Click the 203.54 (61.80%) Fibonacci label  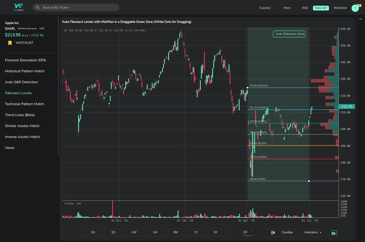(258, 121)
